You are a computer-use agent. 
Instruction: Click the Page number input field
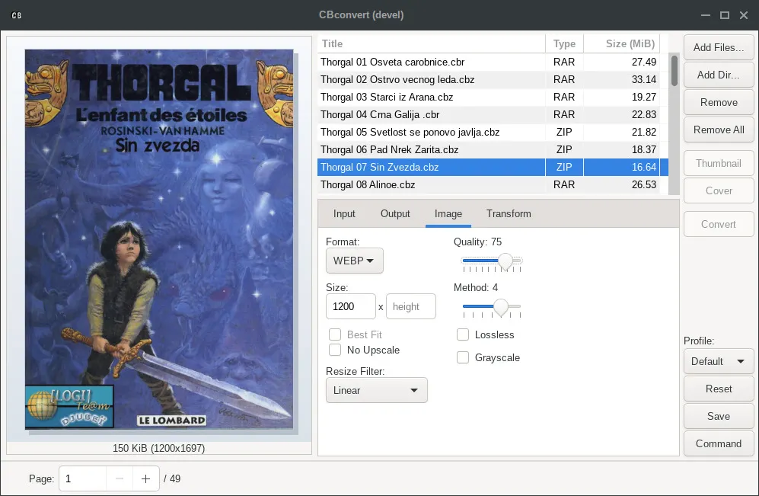tap(83, 478)
